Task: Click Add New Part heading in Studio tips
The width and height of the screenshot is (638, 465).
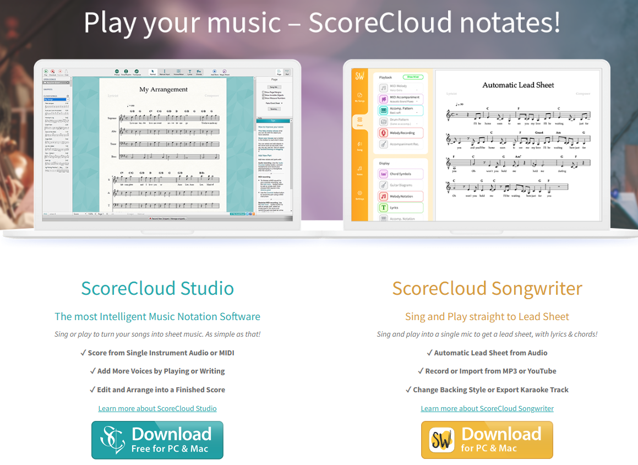Action: coord(265,155)
